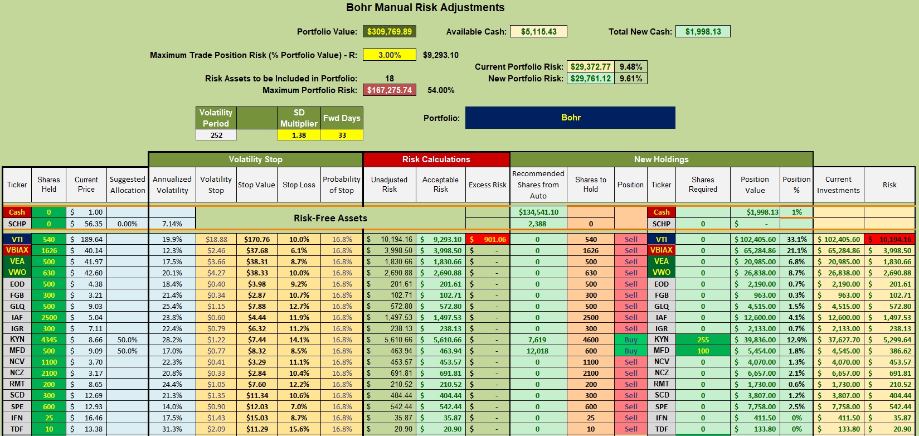Select the Risk Calculations red header
This screenshot has width=919, height=436.
click(x=436, y=159)
